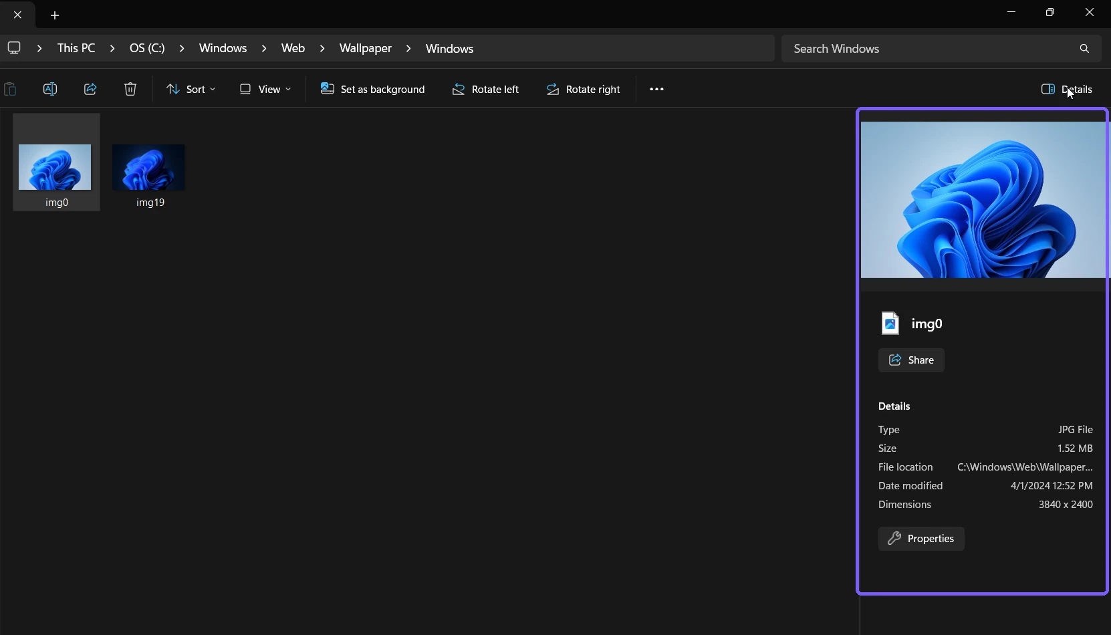Click the large preview image of img0
Viewport: 1111px width, 635px height.
coord(983,199)
